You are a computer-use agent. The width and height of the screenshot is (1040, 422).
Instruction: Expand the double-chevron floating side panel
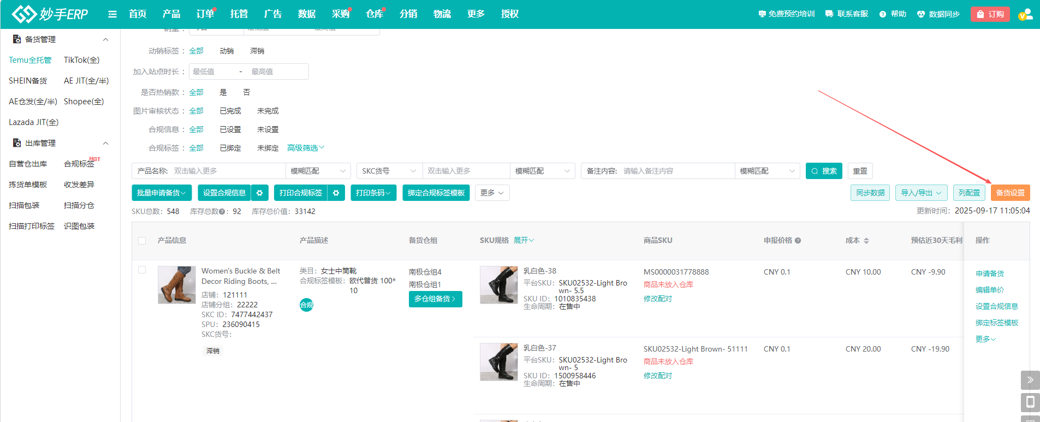[x=1030, y=380]
